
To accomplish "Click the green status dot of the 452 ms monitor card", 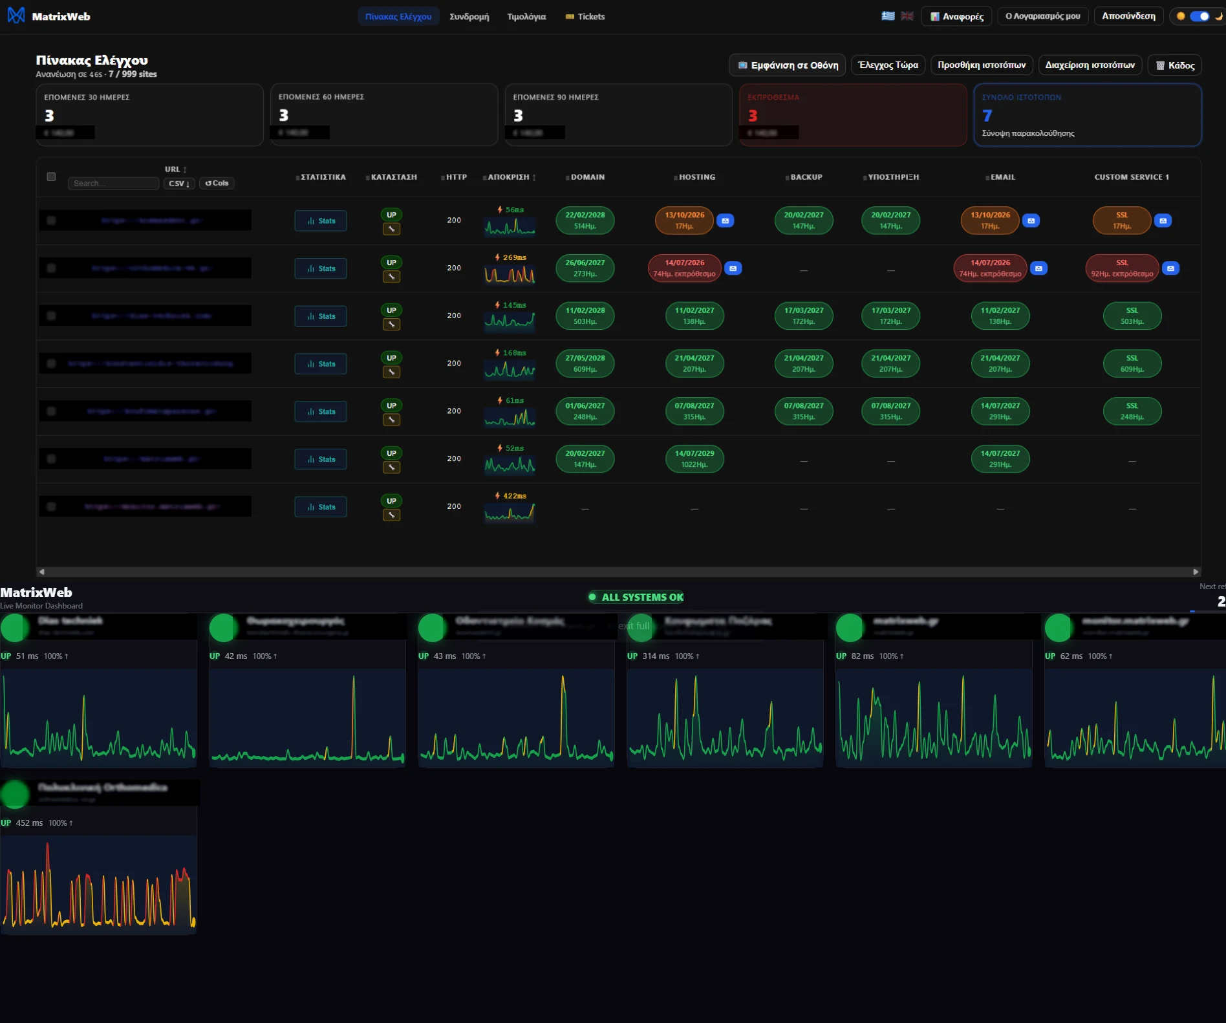I will pyautogui.click(x=16, y=794).
